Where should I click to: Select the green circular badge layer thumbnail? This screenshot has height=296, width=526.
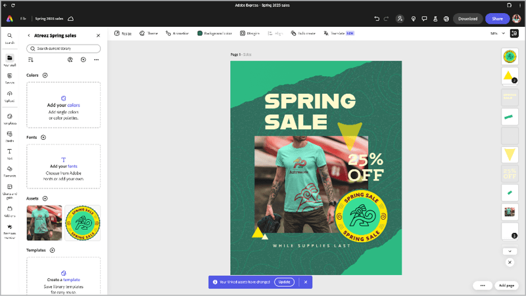[x=510, y=56]
